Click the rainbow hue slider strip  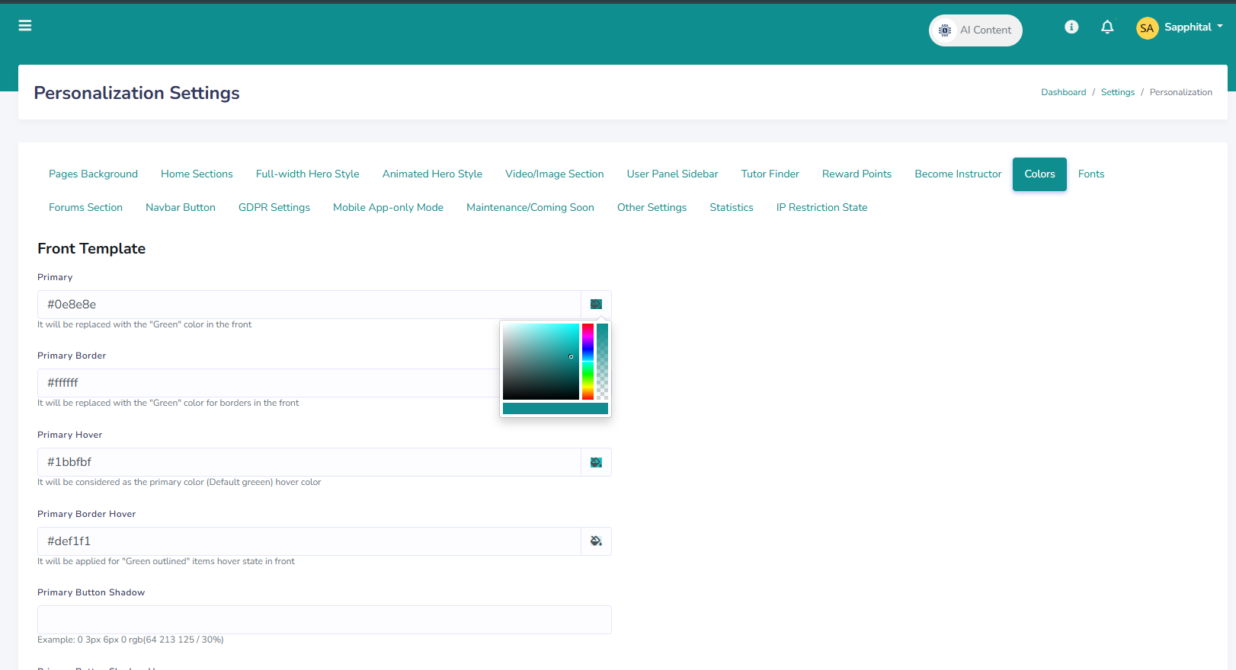588,362
